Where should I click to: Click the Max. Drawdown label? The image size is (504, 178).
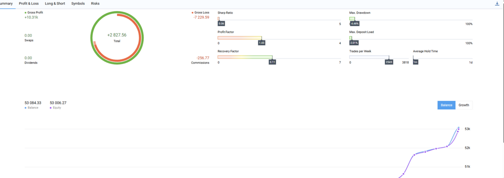[x=360, y=13]
